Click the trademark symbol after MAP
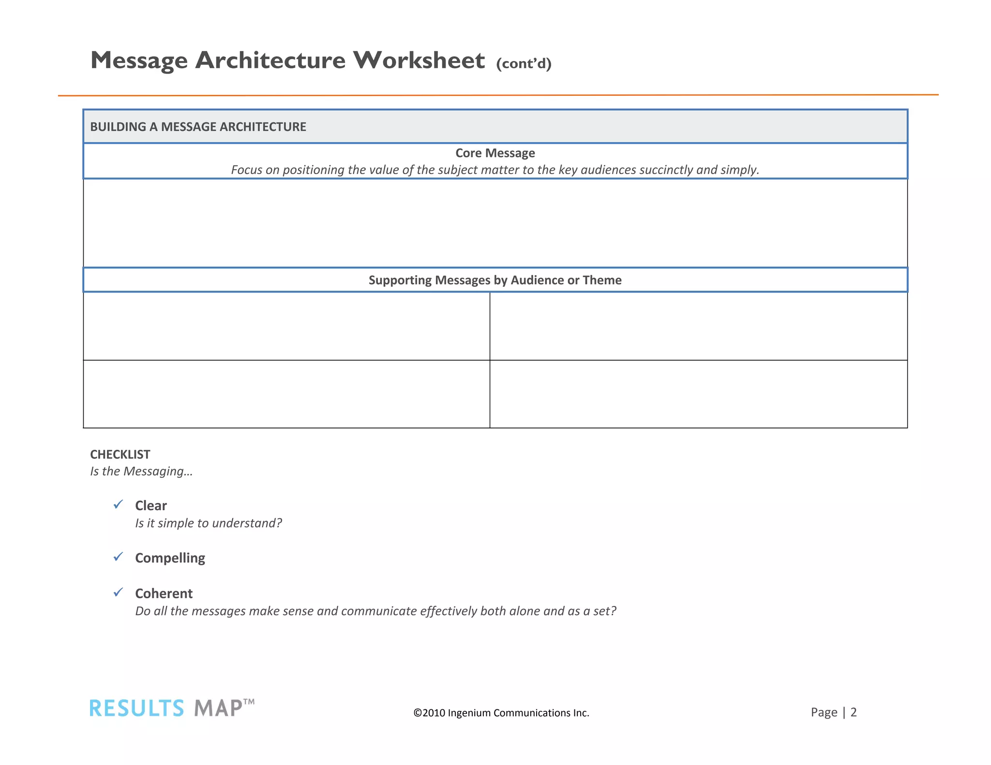 click(249, 702)
